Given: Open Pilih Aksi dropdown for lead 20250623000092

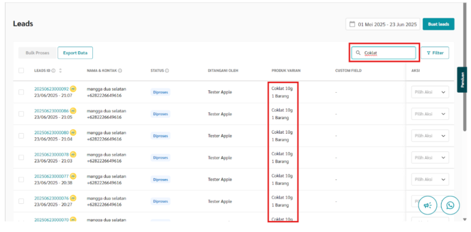Looking at the screenshot, I should click(430, 92).
